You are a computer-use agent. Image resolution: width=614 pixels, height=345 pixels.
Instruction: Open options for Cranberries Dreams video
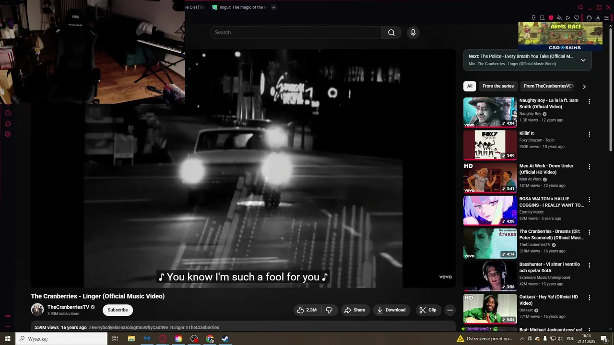[590, 232]
